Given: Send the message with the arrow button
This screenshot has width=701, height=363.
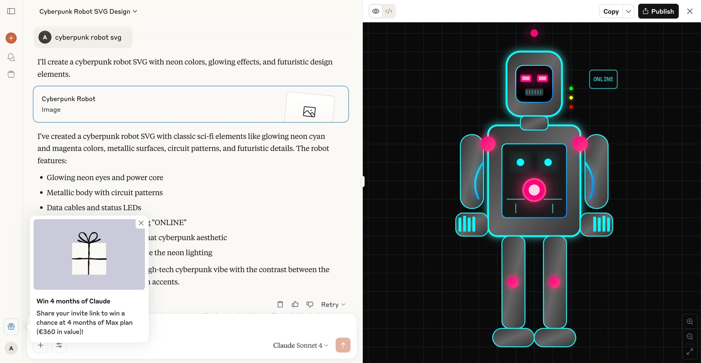Looking at the screenshot, I should pos(343,345).
